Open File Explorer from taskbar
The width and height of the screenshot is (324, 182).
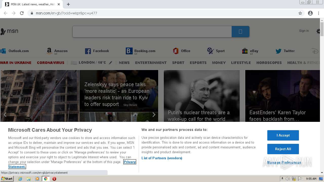click(29, 179)
